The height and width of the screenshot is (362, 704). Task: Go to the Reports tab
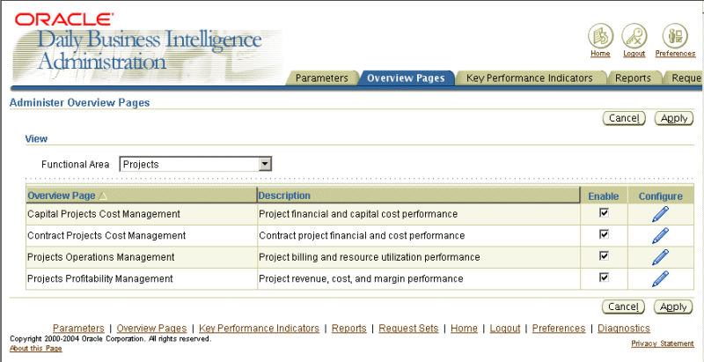[x=633, y=78]
